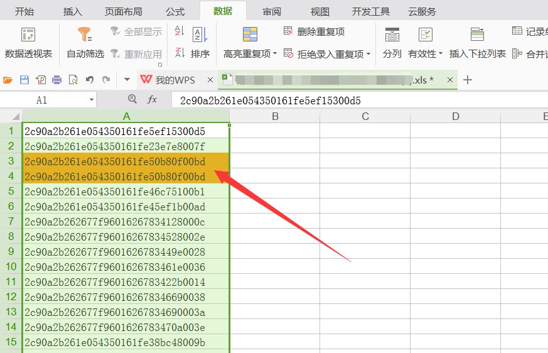
Task: Click the fx insert function button
Action: point(152,100)
